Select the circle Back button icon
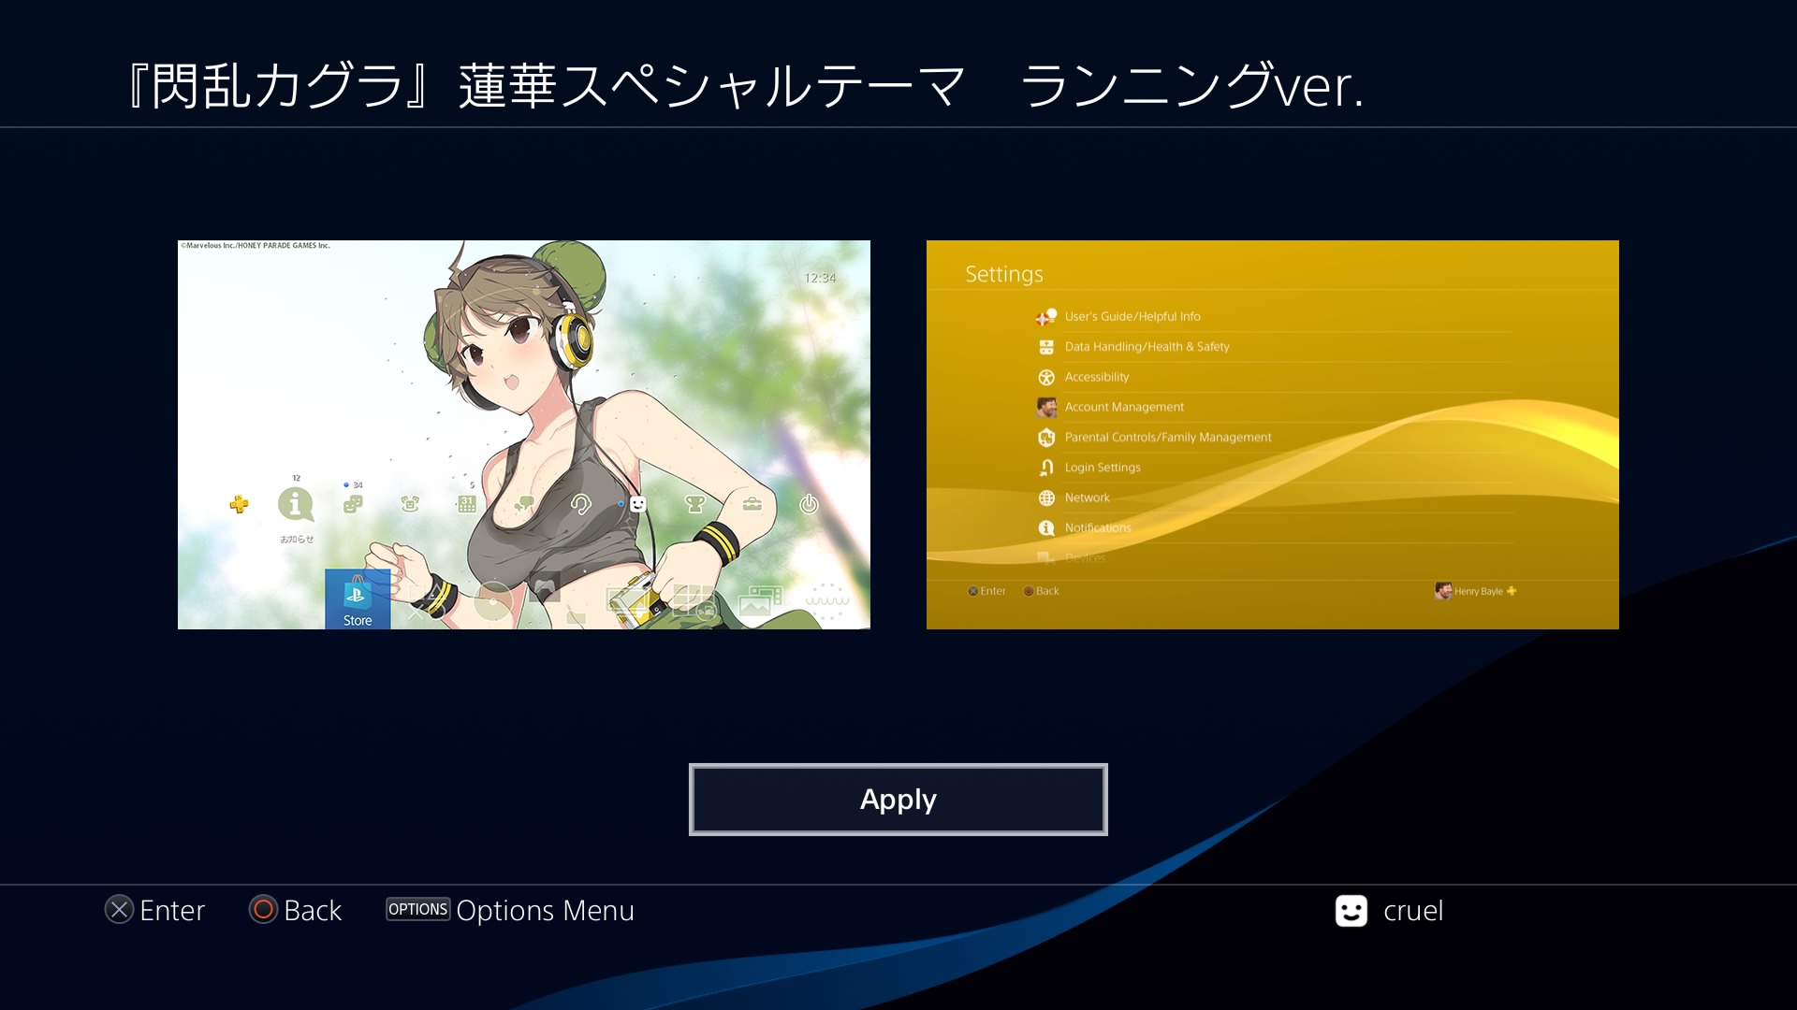The height and width of the screenshot is (1010, 1797). pos(263,910)
